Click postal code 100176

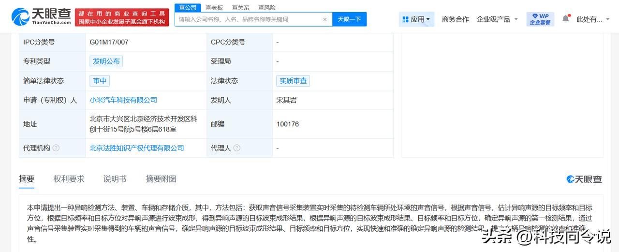pos(288,124)
